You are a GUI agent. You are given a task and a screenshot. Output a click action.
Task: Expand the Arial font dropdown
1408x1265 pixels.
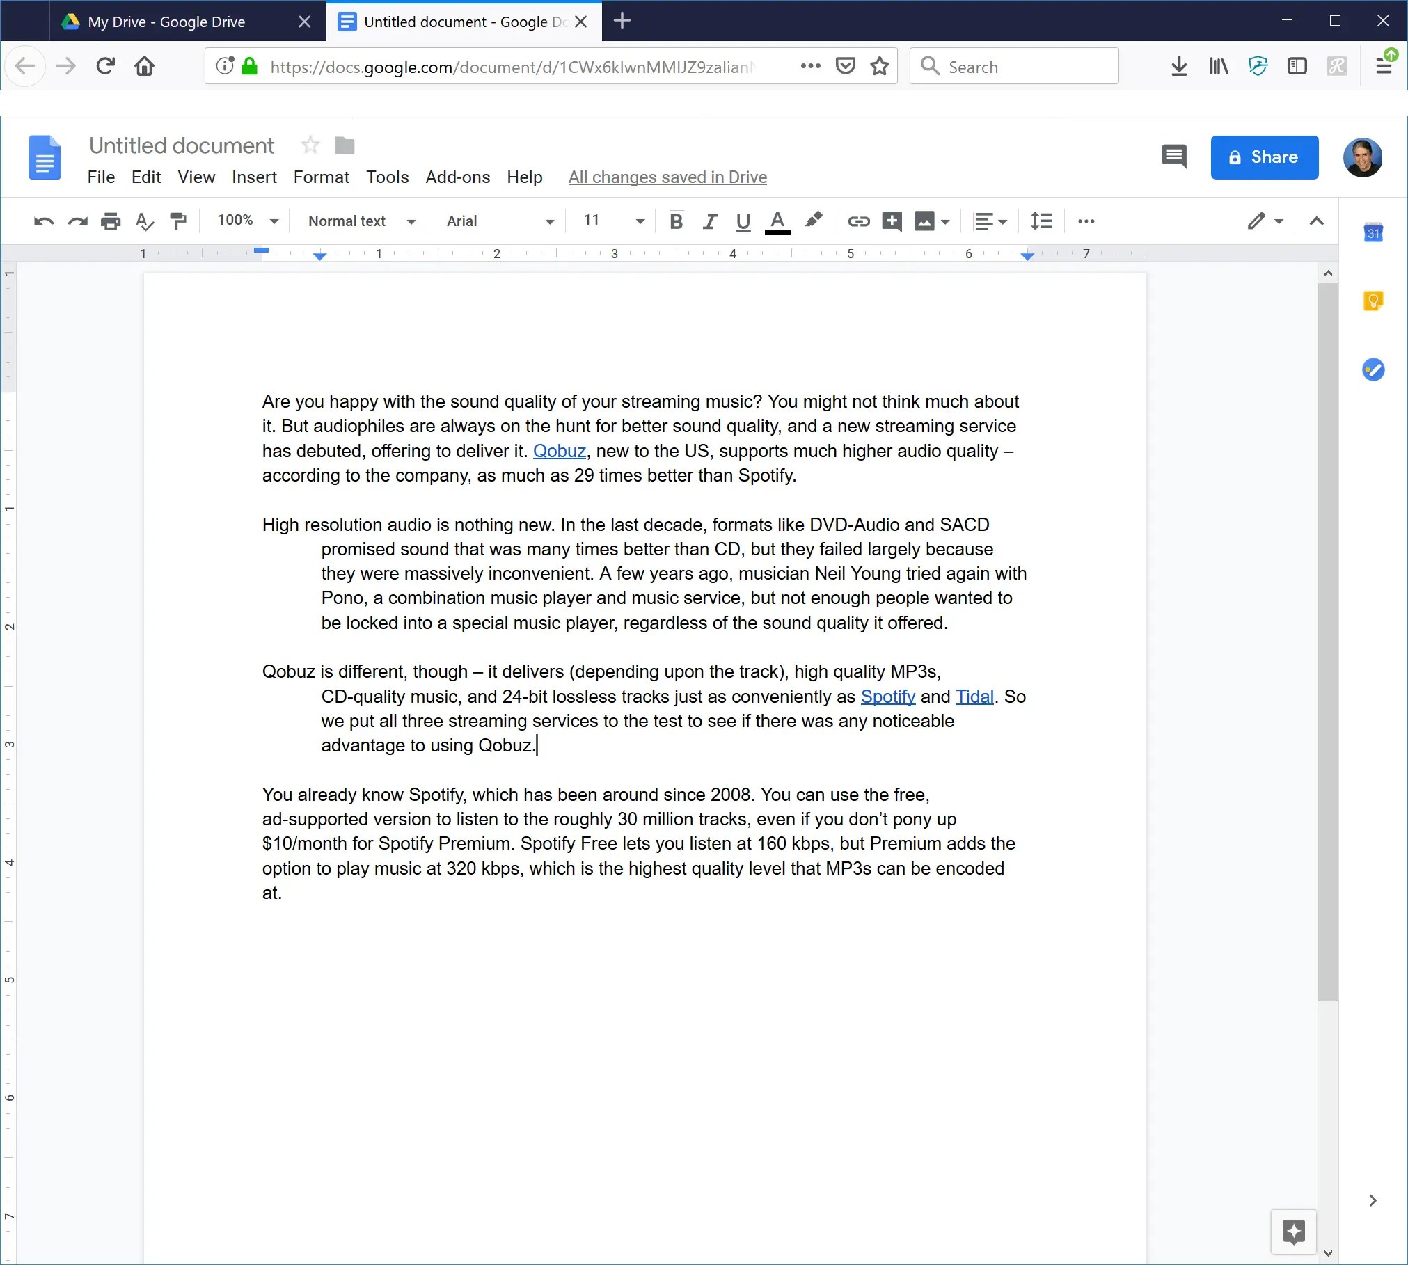(500, 221)
